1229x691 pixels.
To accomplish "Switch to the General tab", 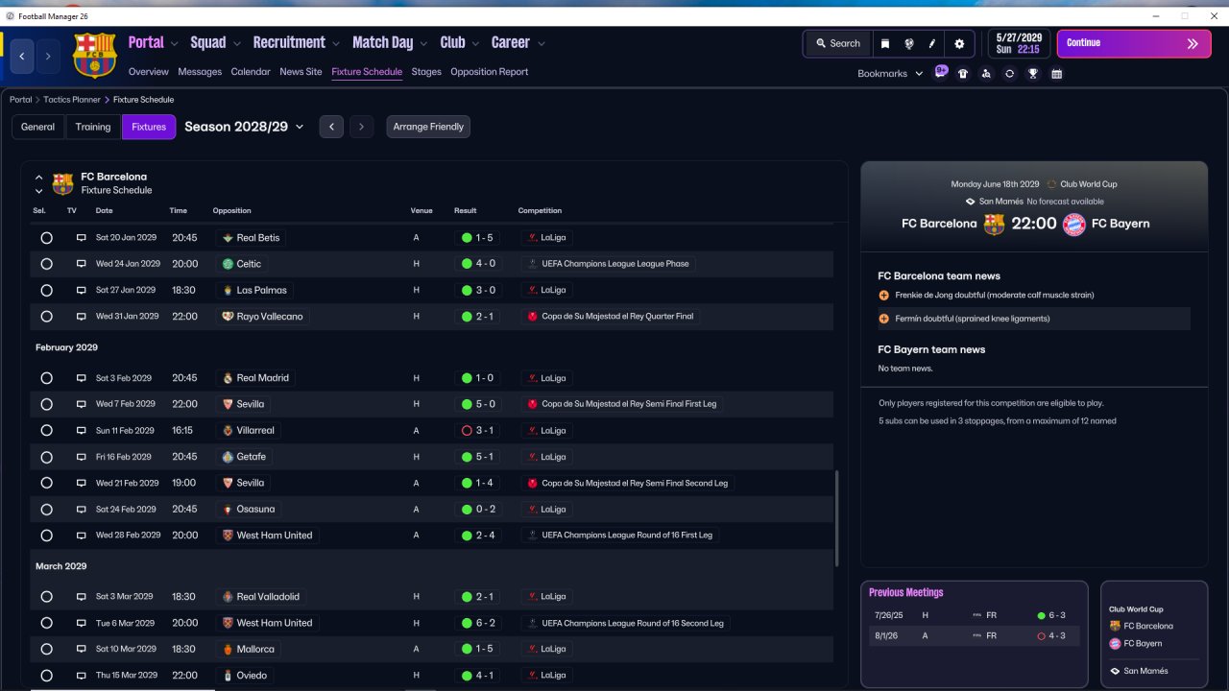I will pyautogui.click(x=38, y=127).
